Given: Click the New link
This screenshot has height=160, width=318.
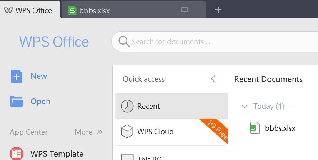Looking at the screenshot, I should point(39,76).
